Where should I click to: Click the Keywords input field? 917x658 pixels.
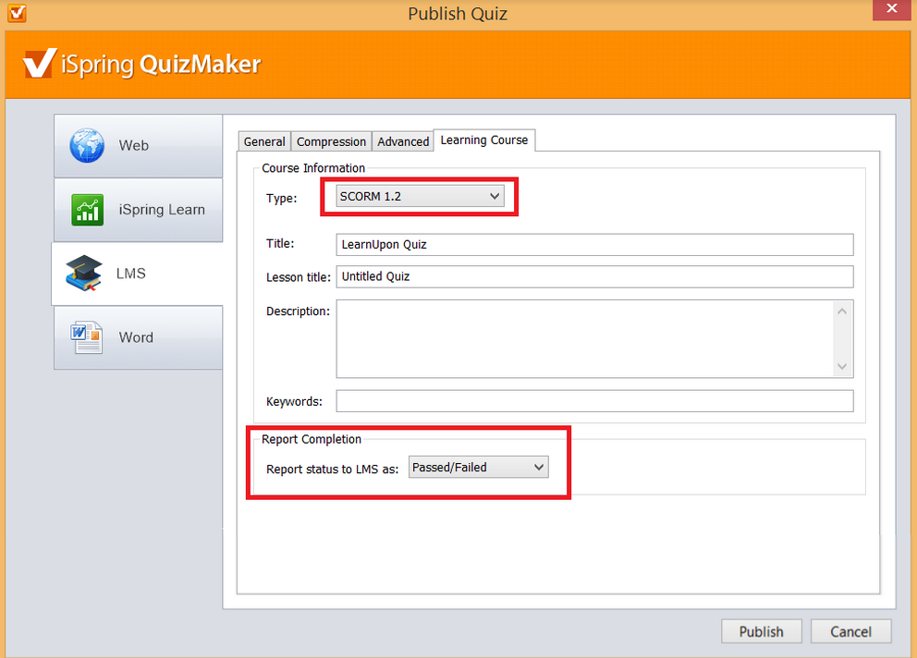[x=594, y=401]
